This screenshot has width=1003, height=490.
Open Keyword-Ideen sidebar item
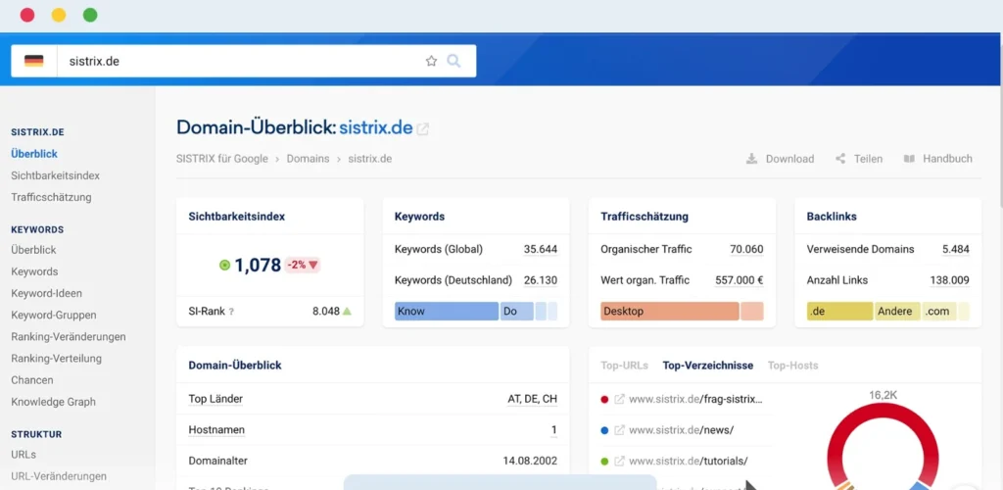pyautogui.click(x=47, y=294)
